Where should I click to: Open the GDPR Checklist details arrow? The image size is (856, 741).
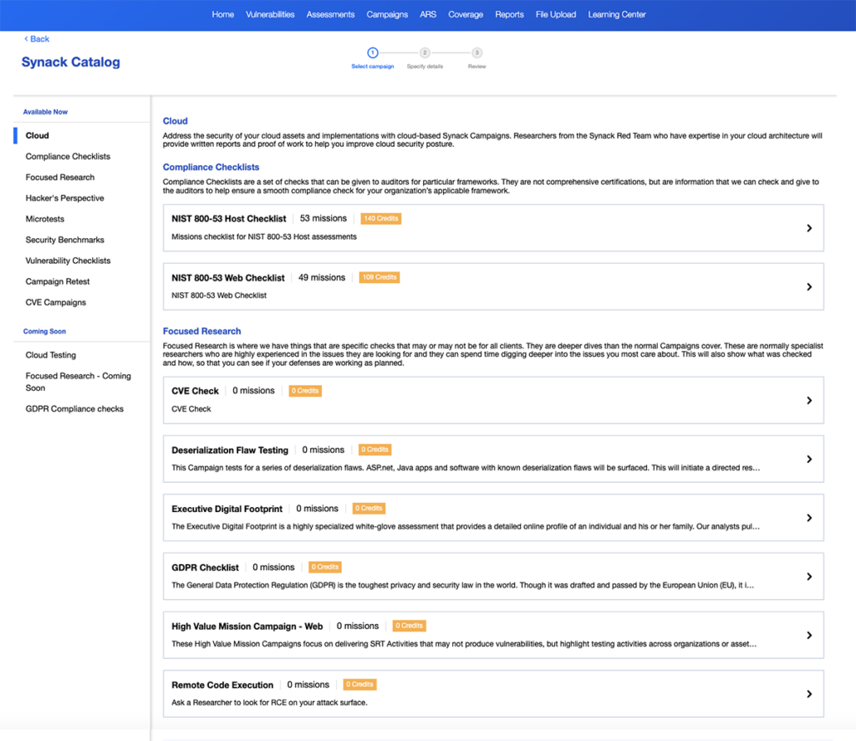click(808, 576)
